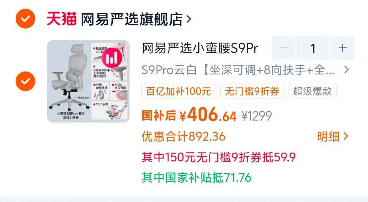368x202 pixels.
Task: Uncheck the S9Pro chair item checkbox
Action: click(26, 81)
